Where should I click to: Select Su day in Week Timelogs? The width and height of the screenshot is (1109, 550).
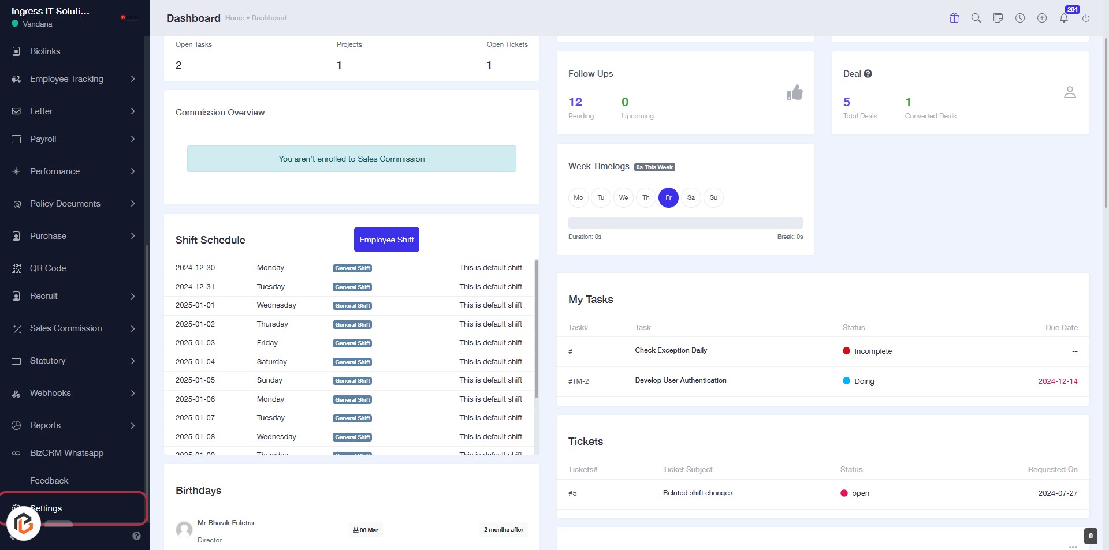pyautogui.click(x=713, y=197)
